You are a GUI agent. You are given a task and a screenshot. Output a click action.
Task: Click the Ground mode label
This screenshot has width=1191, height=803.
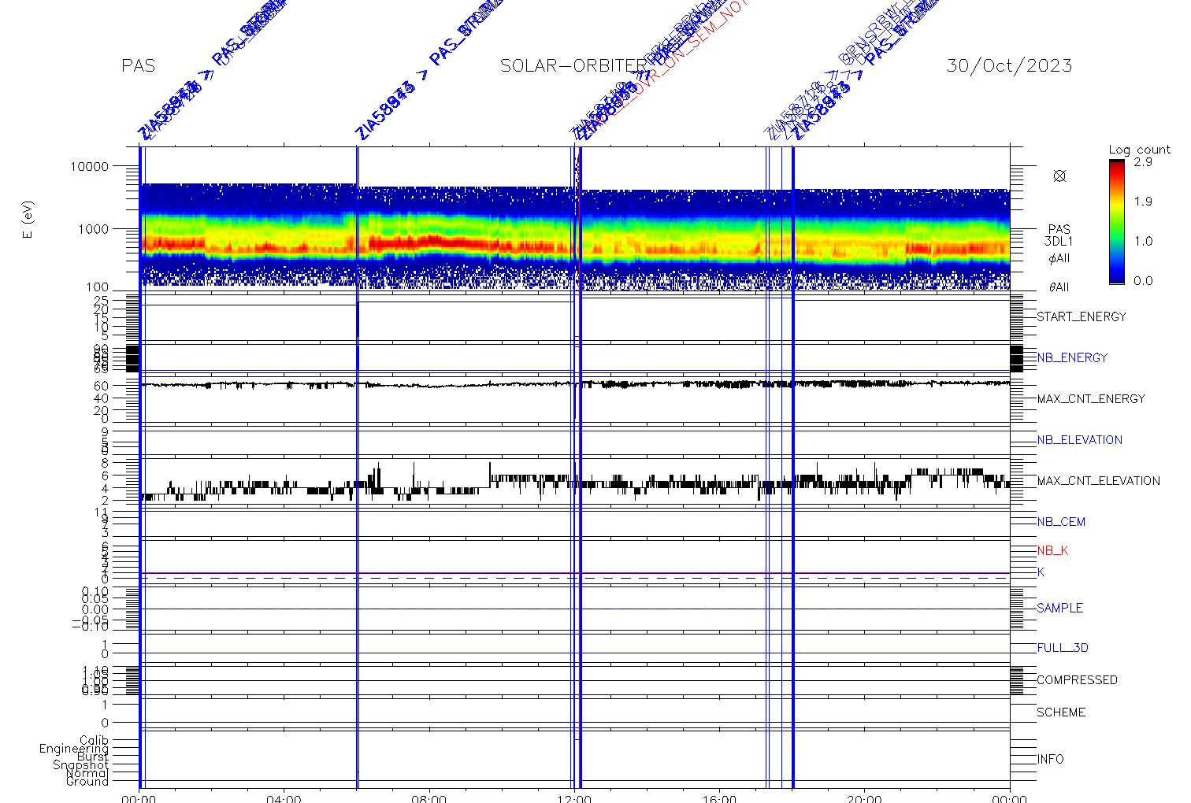(87, 781)
